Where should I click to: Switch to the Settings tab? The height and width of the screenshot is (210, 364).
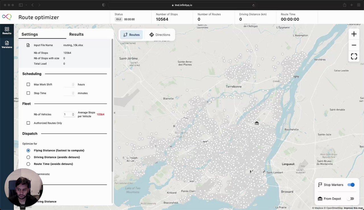30,34
